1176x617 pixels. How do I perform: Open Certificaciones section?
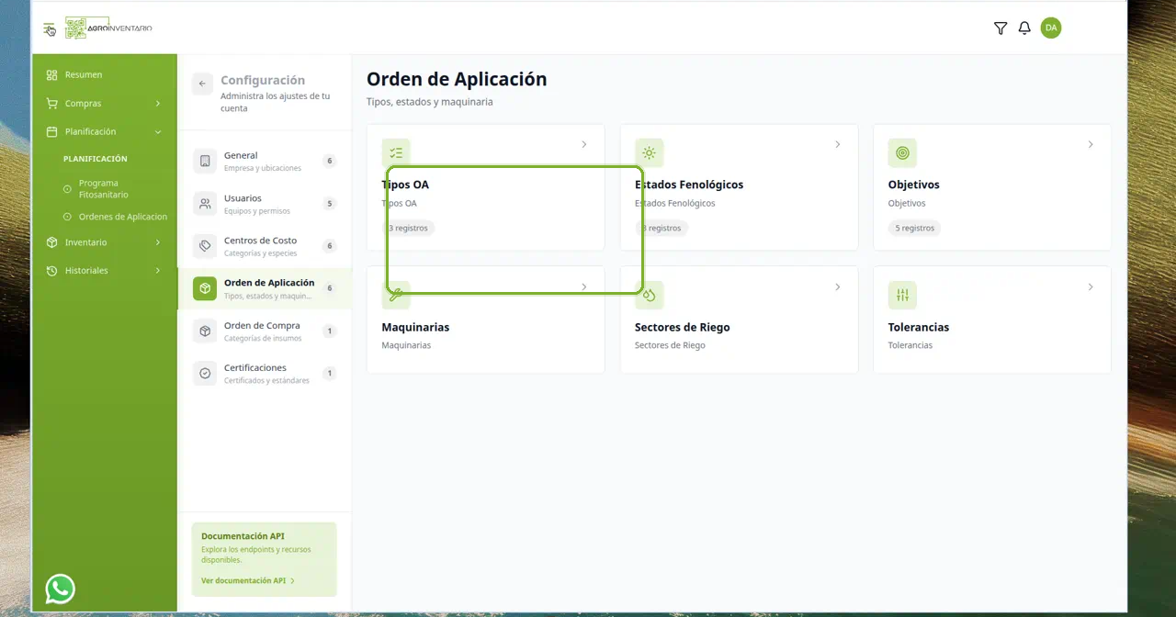click(x=265, y=374)
